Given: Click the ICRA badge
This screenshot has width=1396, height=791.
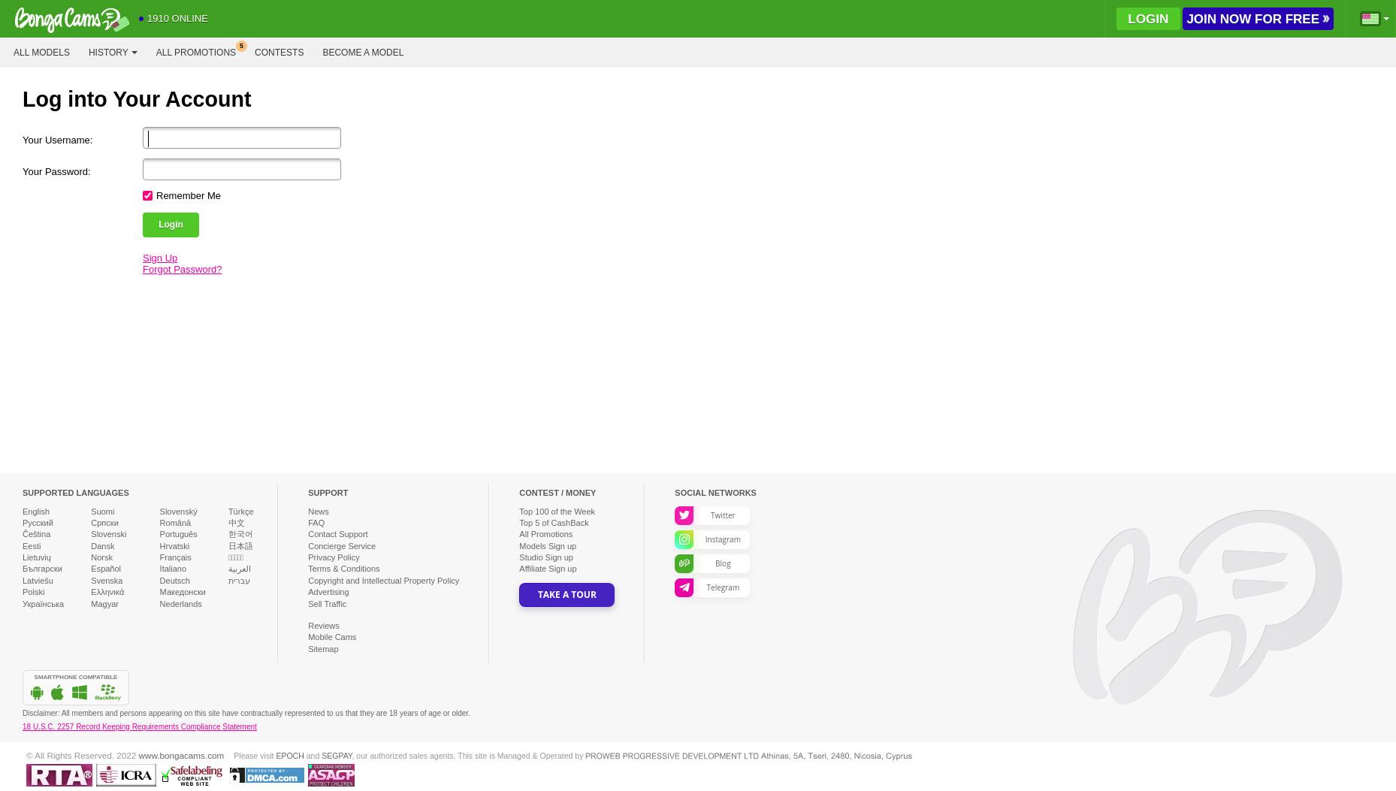Looking at the screenshot, I should click(126, 775).
